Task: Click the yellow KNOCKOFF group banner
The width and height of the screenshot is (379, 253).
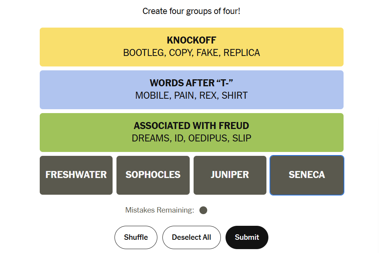Action: [x=192, y=47]
